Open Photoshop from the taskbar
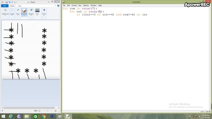The width and height of the screenshot is (212, 119). coord(52,116)
